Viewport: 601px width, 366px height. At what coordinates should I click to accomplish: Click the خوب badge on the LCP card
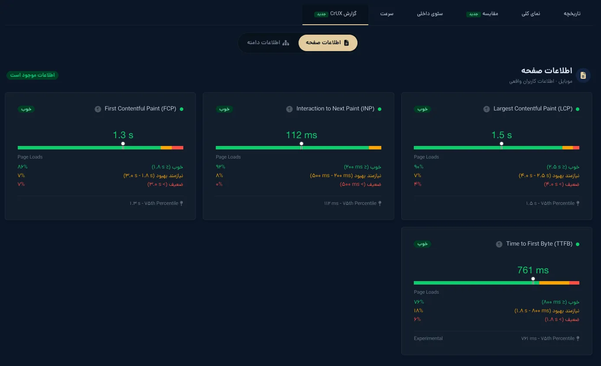422,109
